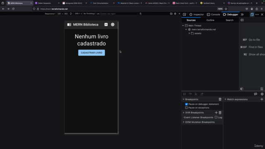
Task: Bookmark this page star icon
Action: click(226, 9)
